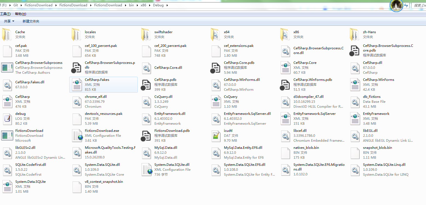
Task: Select the libGLESv2.dll file name
Action: coord(25,147)
